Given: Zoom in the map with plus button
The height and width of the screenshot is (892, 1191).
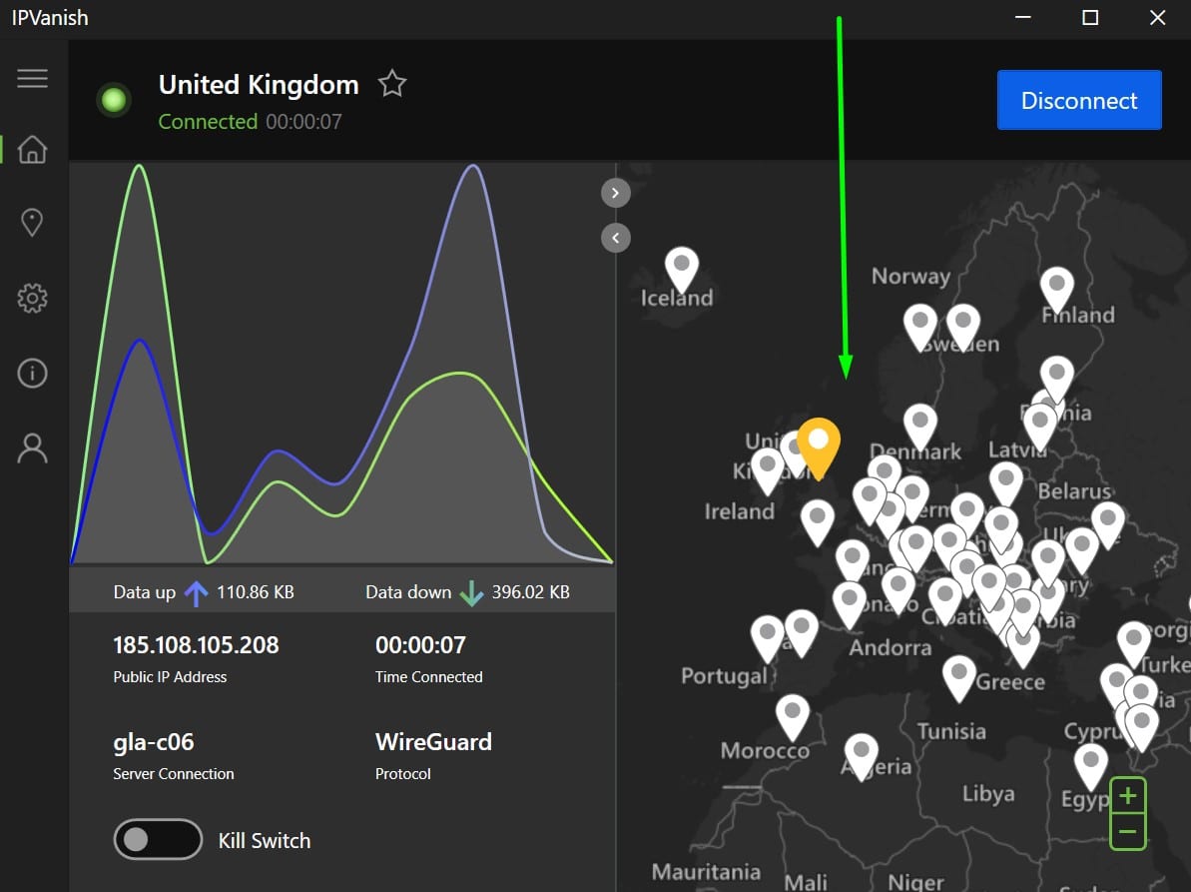Looking at the screenshot, I should click(1128, 795).
